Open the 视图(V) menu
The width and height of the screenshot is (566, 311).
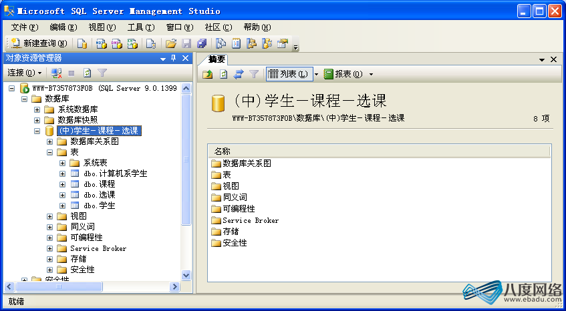[102, 27]
